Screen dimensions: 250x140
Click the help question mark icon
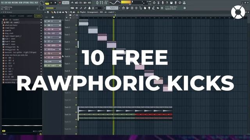coord(167,3)
